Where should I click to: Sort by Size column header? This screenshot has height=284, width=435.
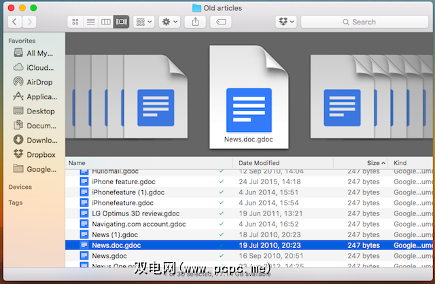point(360,163)
